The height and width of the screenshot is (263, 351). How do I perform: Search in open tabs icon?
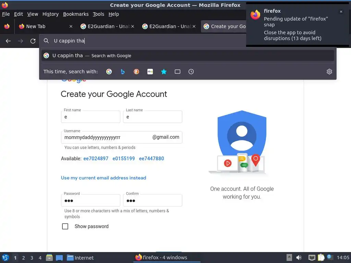178,72
